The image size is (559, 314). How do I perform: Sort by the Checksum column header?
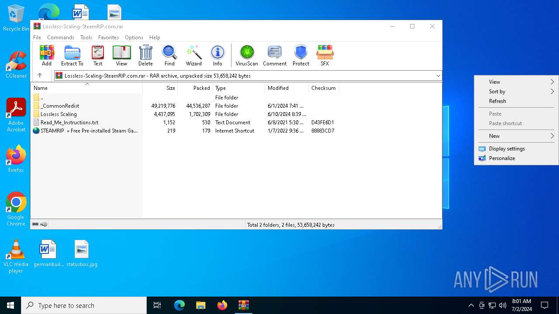[324, 88]
